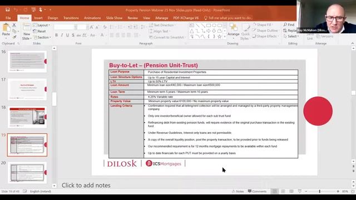Select the Rectangle shape in shapes gallery
Screen dimensions: 356x200
point(209,26)
